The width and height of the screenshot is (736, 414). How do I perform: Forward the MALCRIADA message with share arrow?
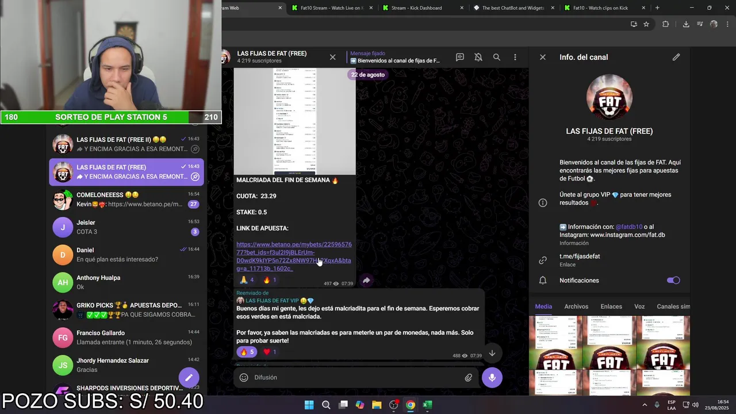366,281
